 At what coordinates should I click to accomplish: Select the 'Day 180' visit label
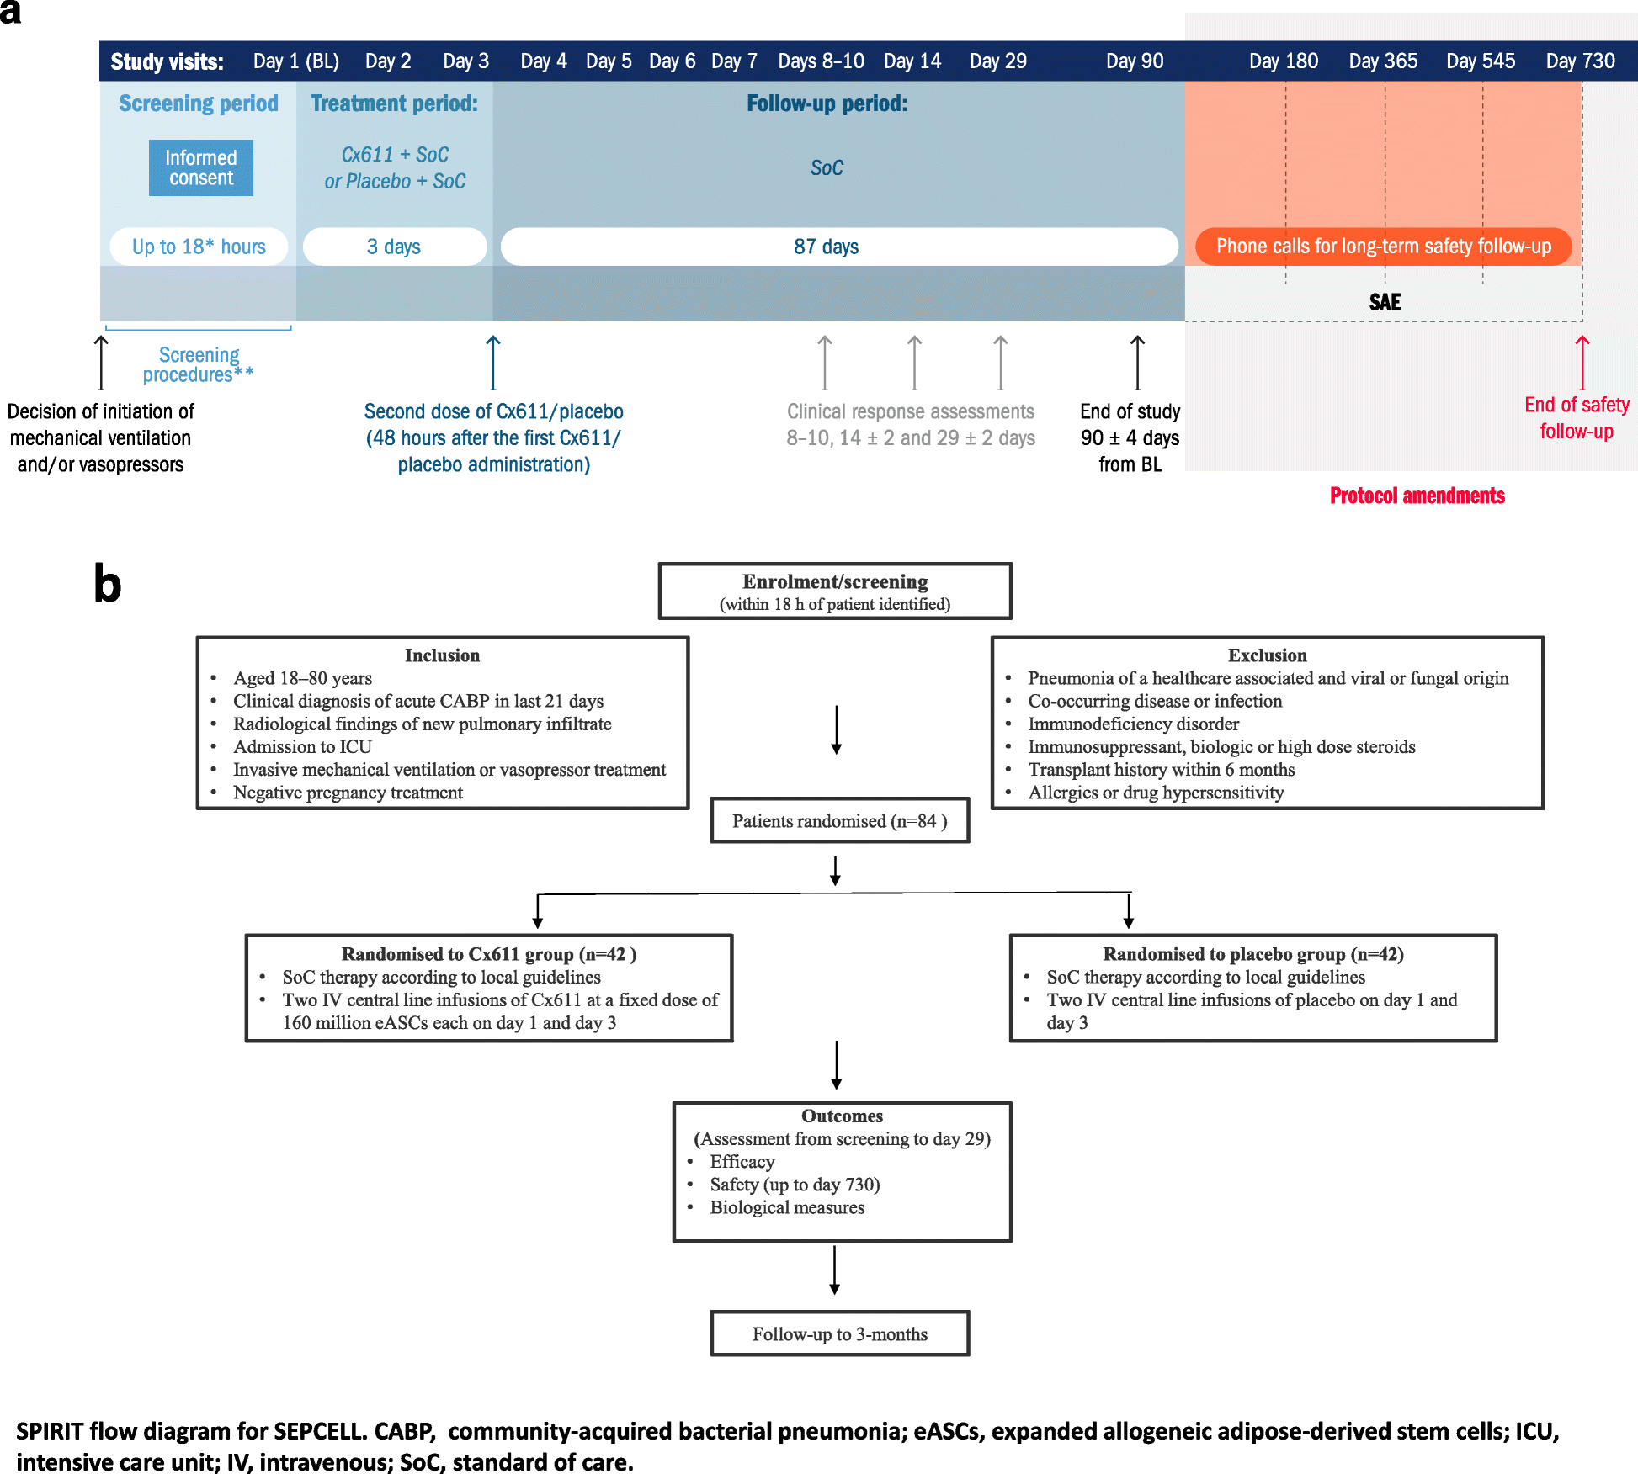coord(1284,61)
